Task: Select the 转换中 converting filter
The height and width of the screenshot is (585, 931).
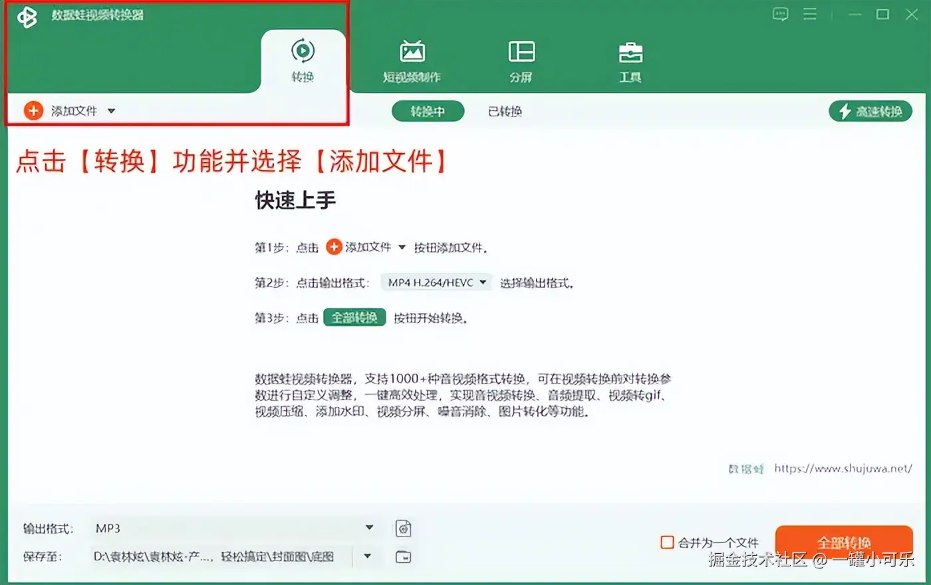Action: (428, 111)
